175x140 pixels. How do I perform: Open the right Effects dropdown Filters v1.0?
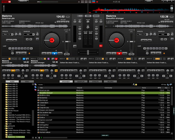pyautogui.click(x=143, y=35)
